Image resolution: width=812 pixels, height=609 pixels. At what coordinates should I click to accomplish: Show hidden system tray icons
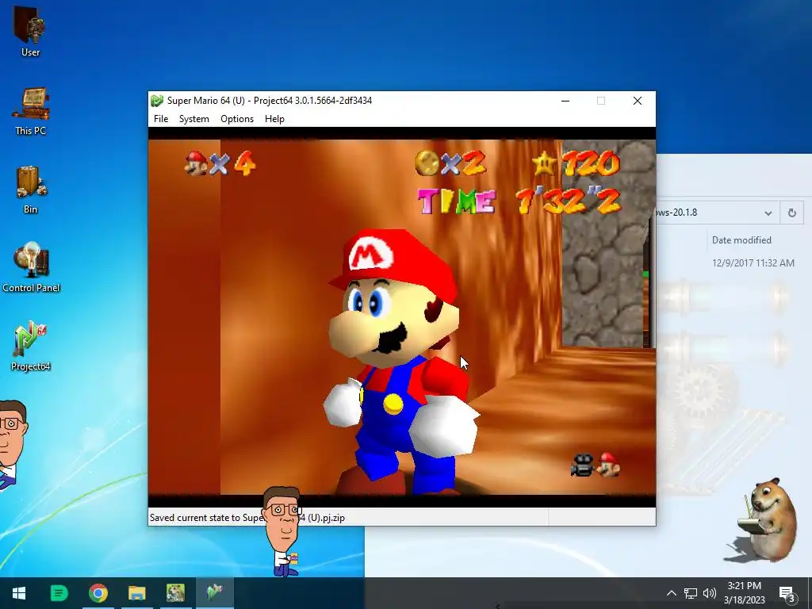[x=671, y=593]
